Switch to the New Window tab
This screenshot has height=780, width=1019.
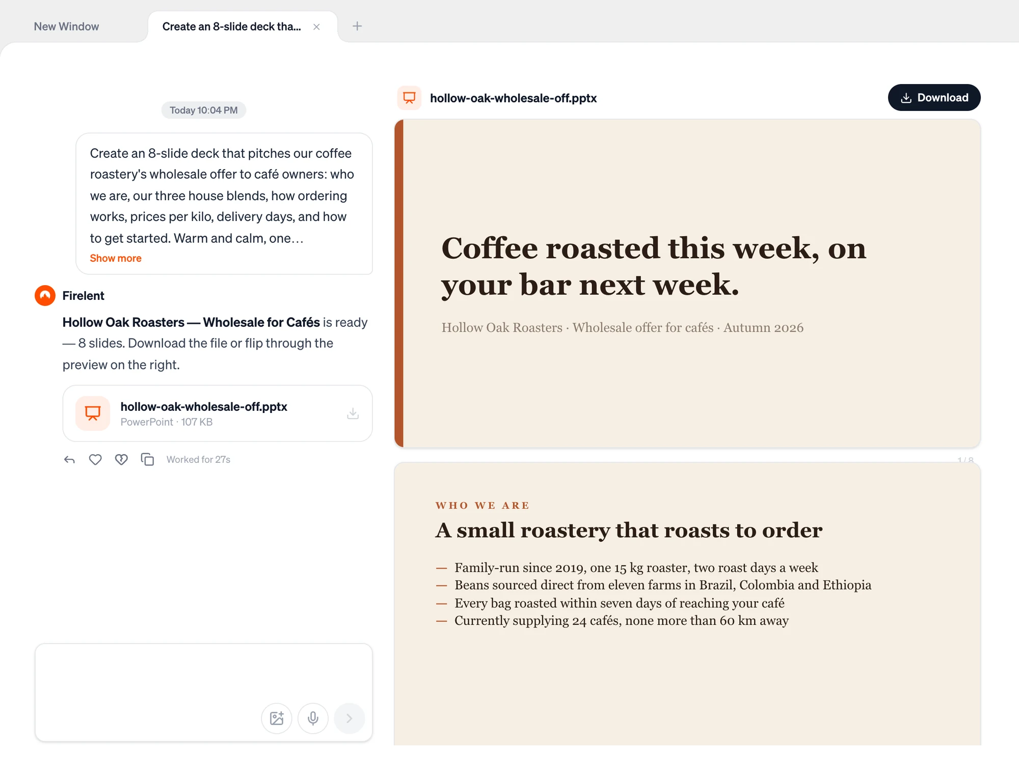(x=66, y=26)
